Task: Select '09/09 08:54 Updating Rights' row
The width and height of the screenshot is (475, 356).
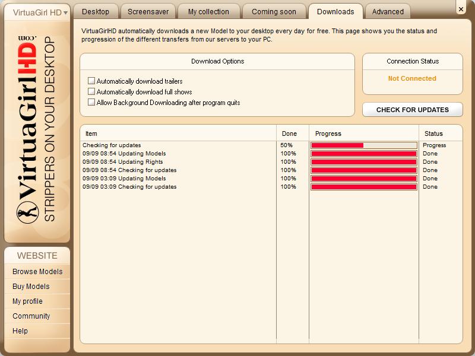Action: tap(271, 161)
